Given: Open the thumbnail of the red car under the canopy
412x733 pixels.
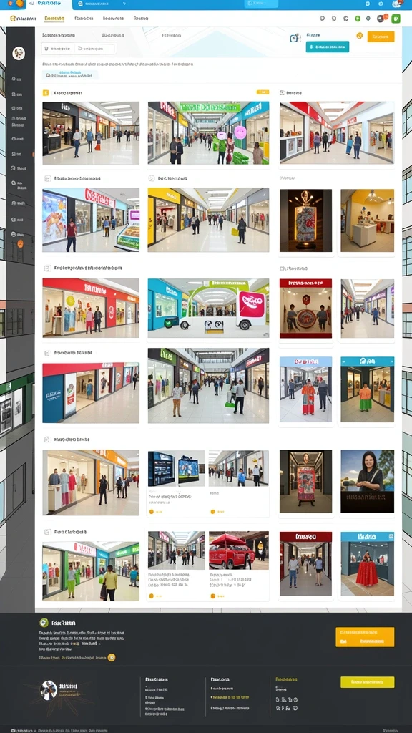Looking at the screenshot, I should (x=239, y=550).
